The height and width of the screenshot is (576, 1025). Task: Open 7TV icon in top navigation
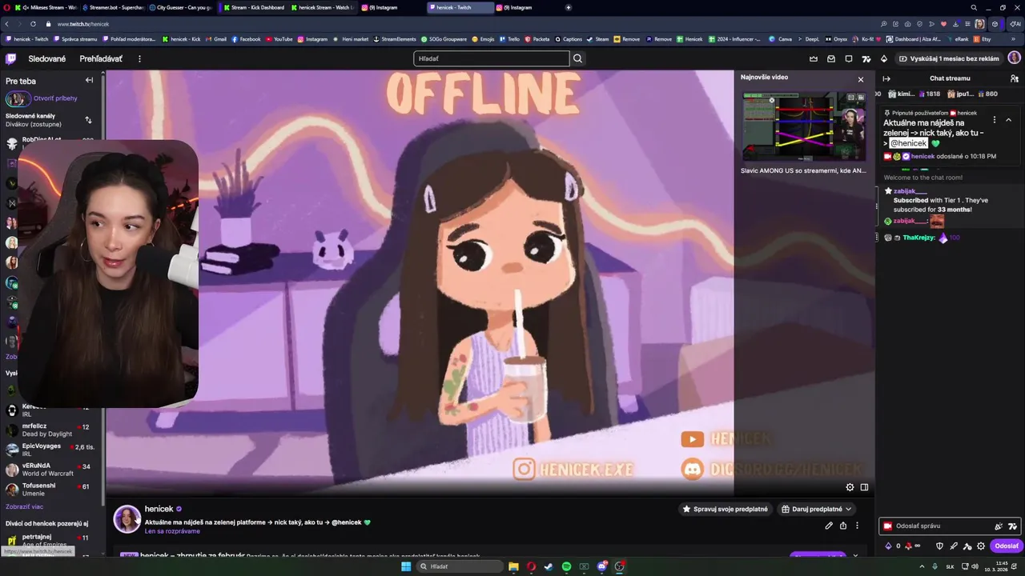866,58
